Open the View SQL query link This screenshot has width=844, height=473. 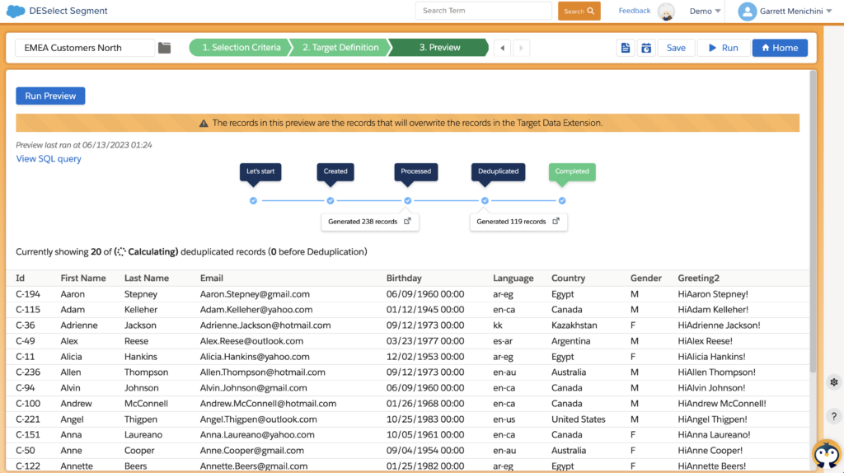tap(49, 159)
